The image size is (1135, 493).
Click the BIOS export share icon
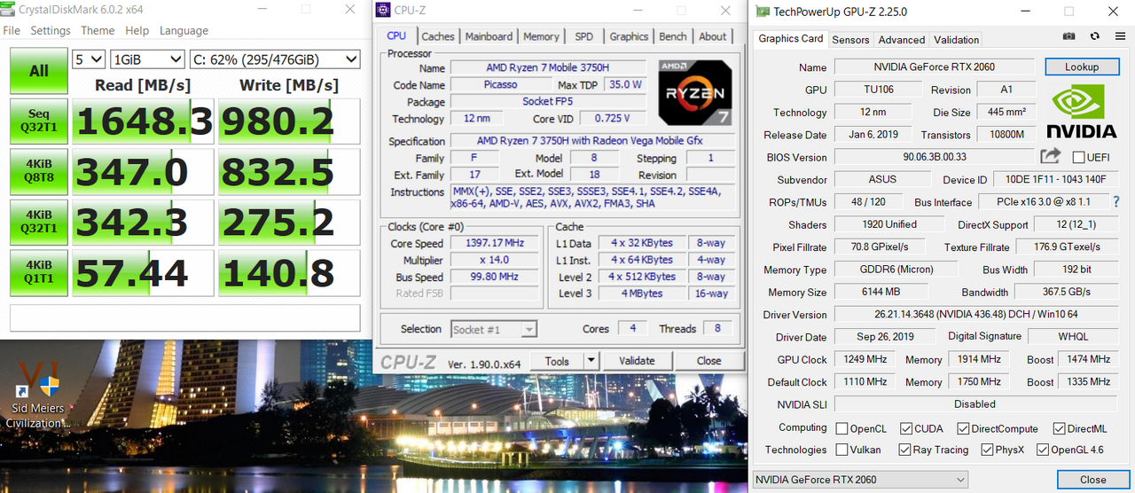click(1051, 156)
